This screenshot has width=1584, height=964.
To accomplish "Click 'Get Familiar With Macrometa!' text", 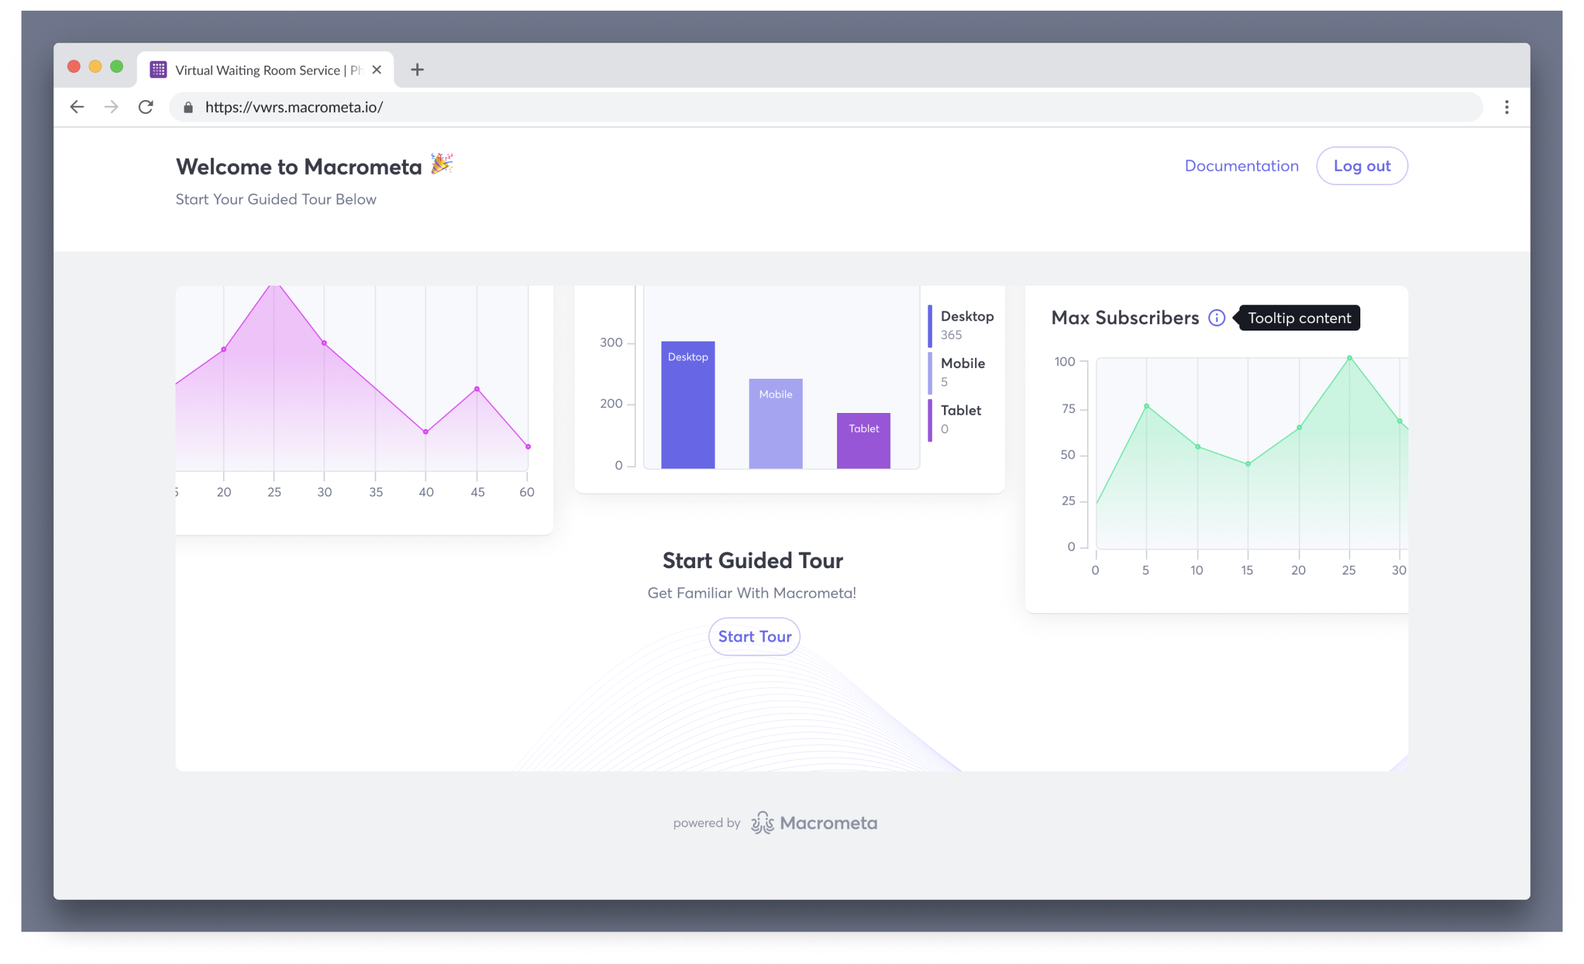I will tap(751, 593).
